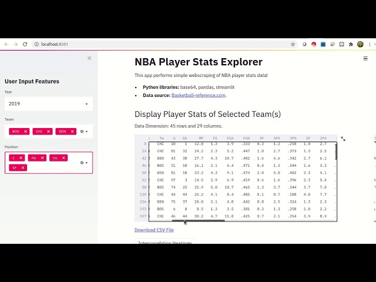Open the Streamlit hamburger menu
Screen dimensions: 376x282
coord(365,59)
